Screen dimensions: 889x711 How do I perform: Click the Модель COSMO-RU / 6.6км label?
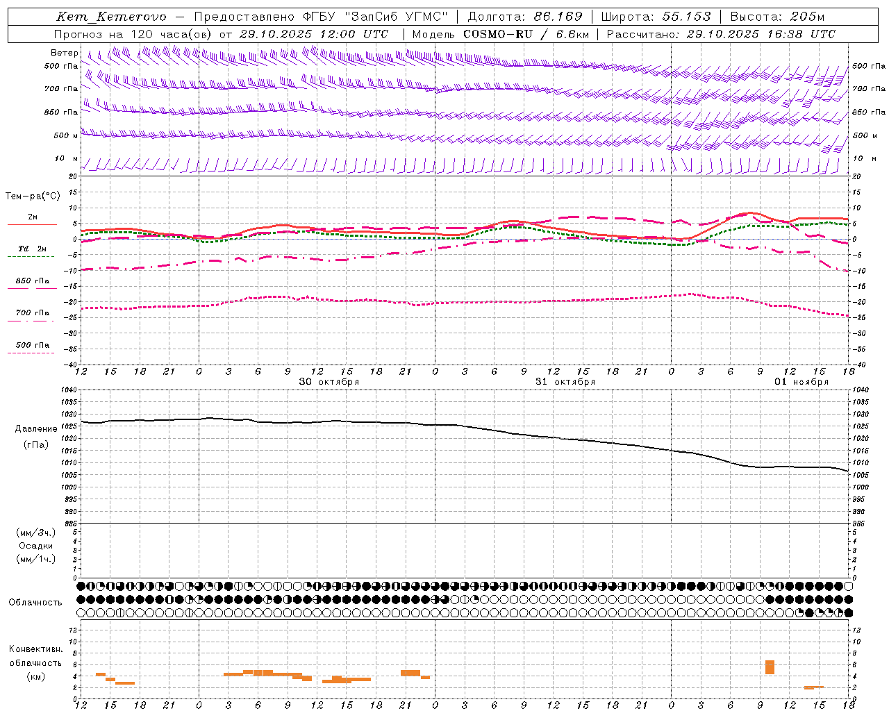point(501,34)
